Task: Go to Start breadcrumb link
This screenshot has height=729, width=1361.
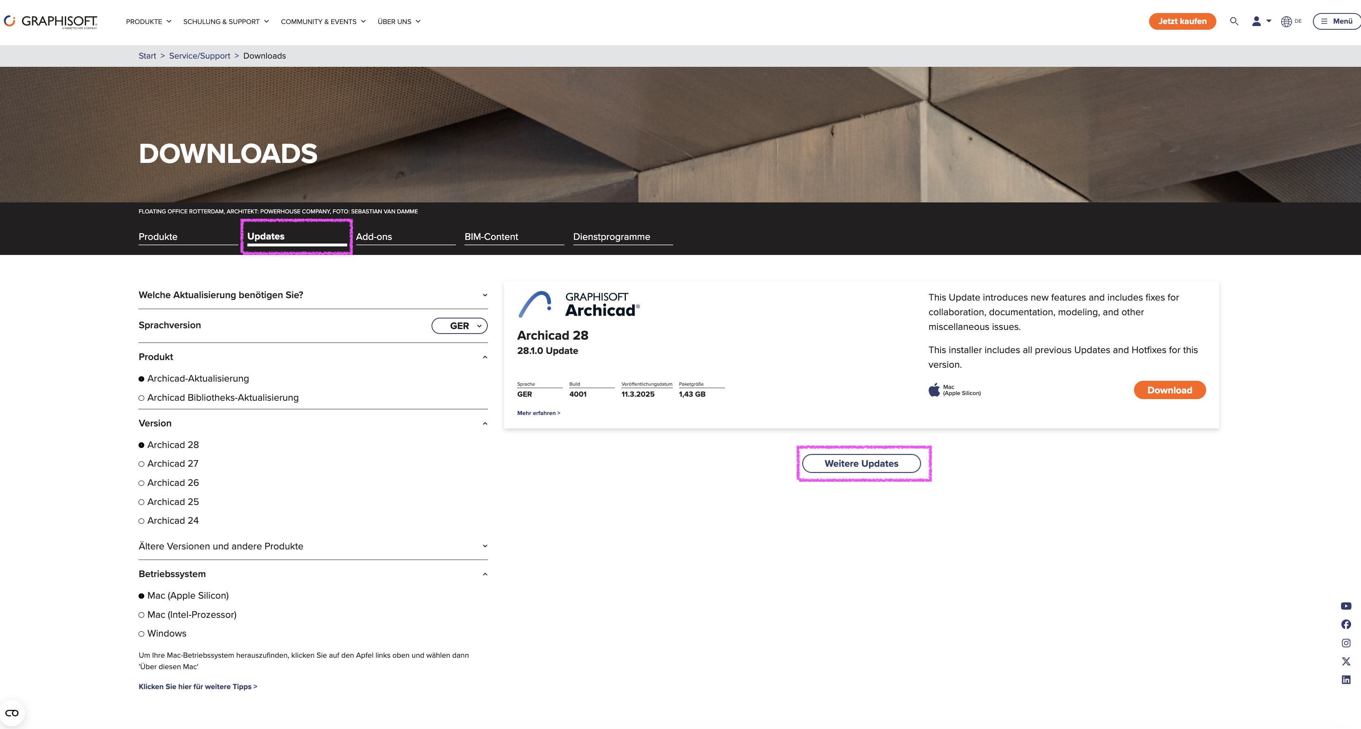Action: coord(148,56)
